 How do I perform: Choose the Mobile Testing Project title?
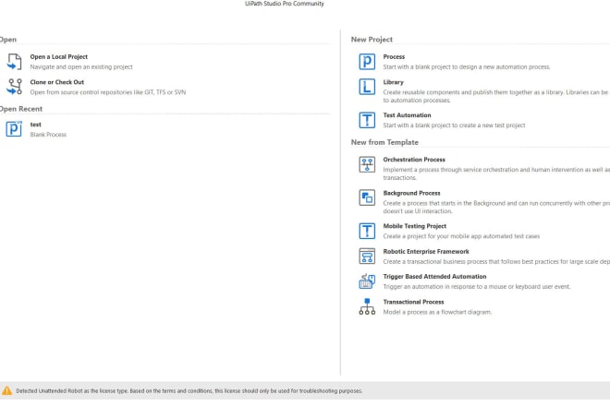click(x=415, y=226)
